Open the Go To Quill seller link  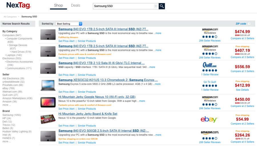tap(210, 82)
